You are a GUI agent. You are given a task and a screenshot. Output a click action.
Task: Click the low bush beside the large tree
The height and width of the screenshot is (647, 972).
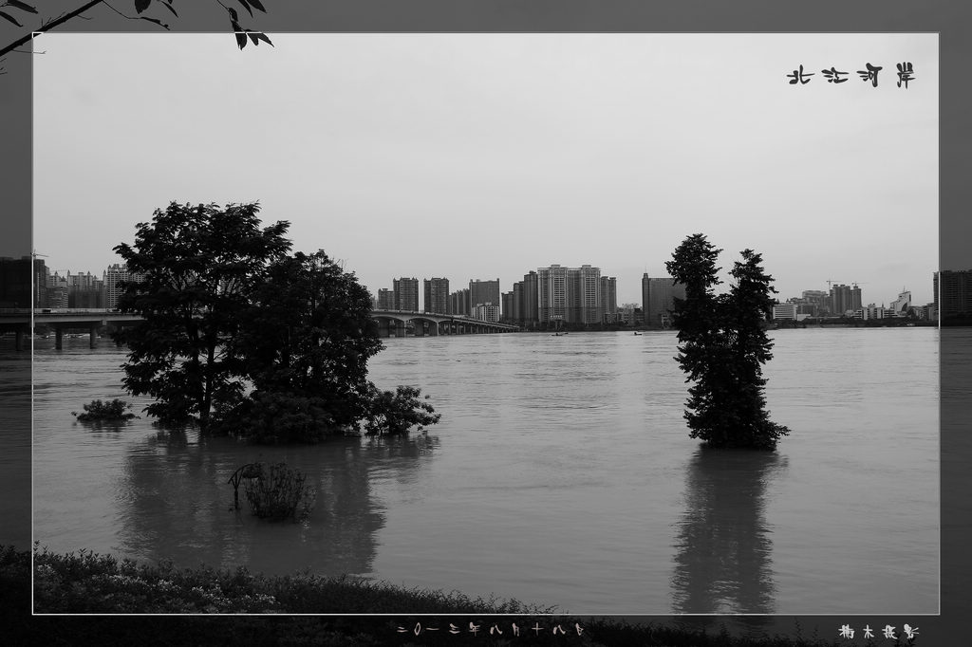(x=401, y=412)
